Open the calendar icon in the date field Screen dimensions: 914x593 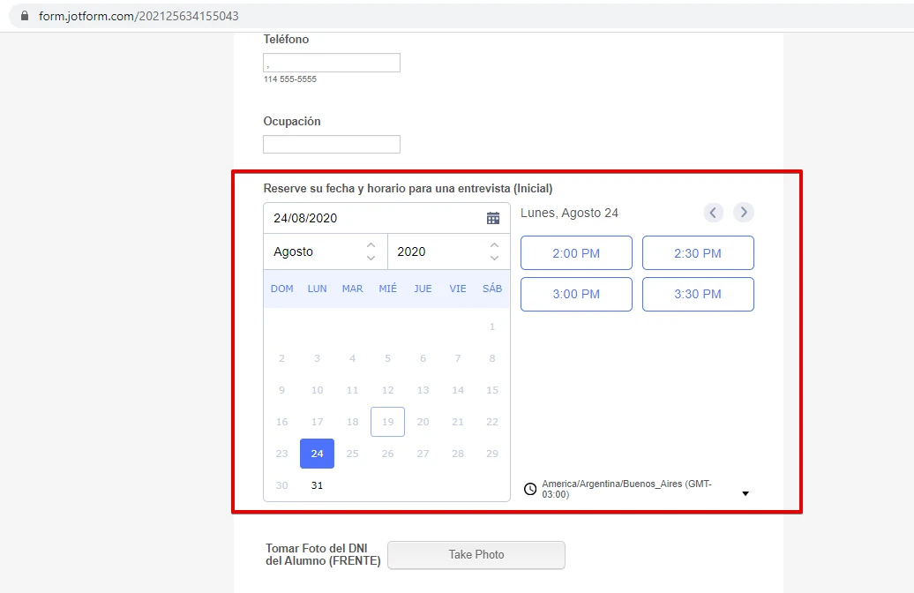point(493,217)
